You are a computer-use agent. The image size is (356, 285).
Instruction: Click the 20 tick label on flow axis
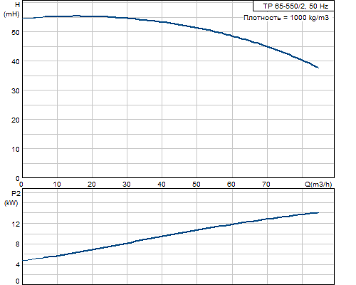(x=92, y=185)
